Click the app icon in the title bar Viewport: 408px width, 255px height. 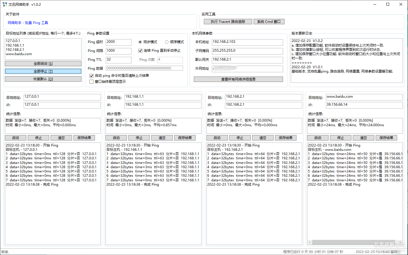click(4, 4)
